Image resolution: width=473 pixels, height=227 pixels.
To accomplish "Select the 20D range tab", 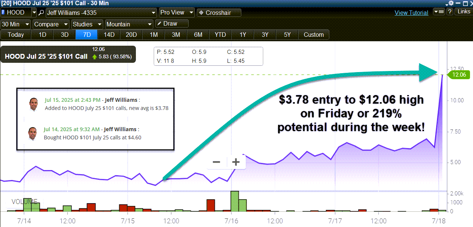I will (x=131, y=35).
